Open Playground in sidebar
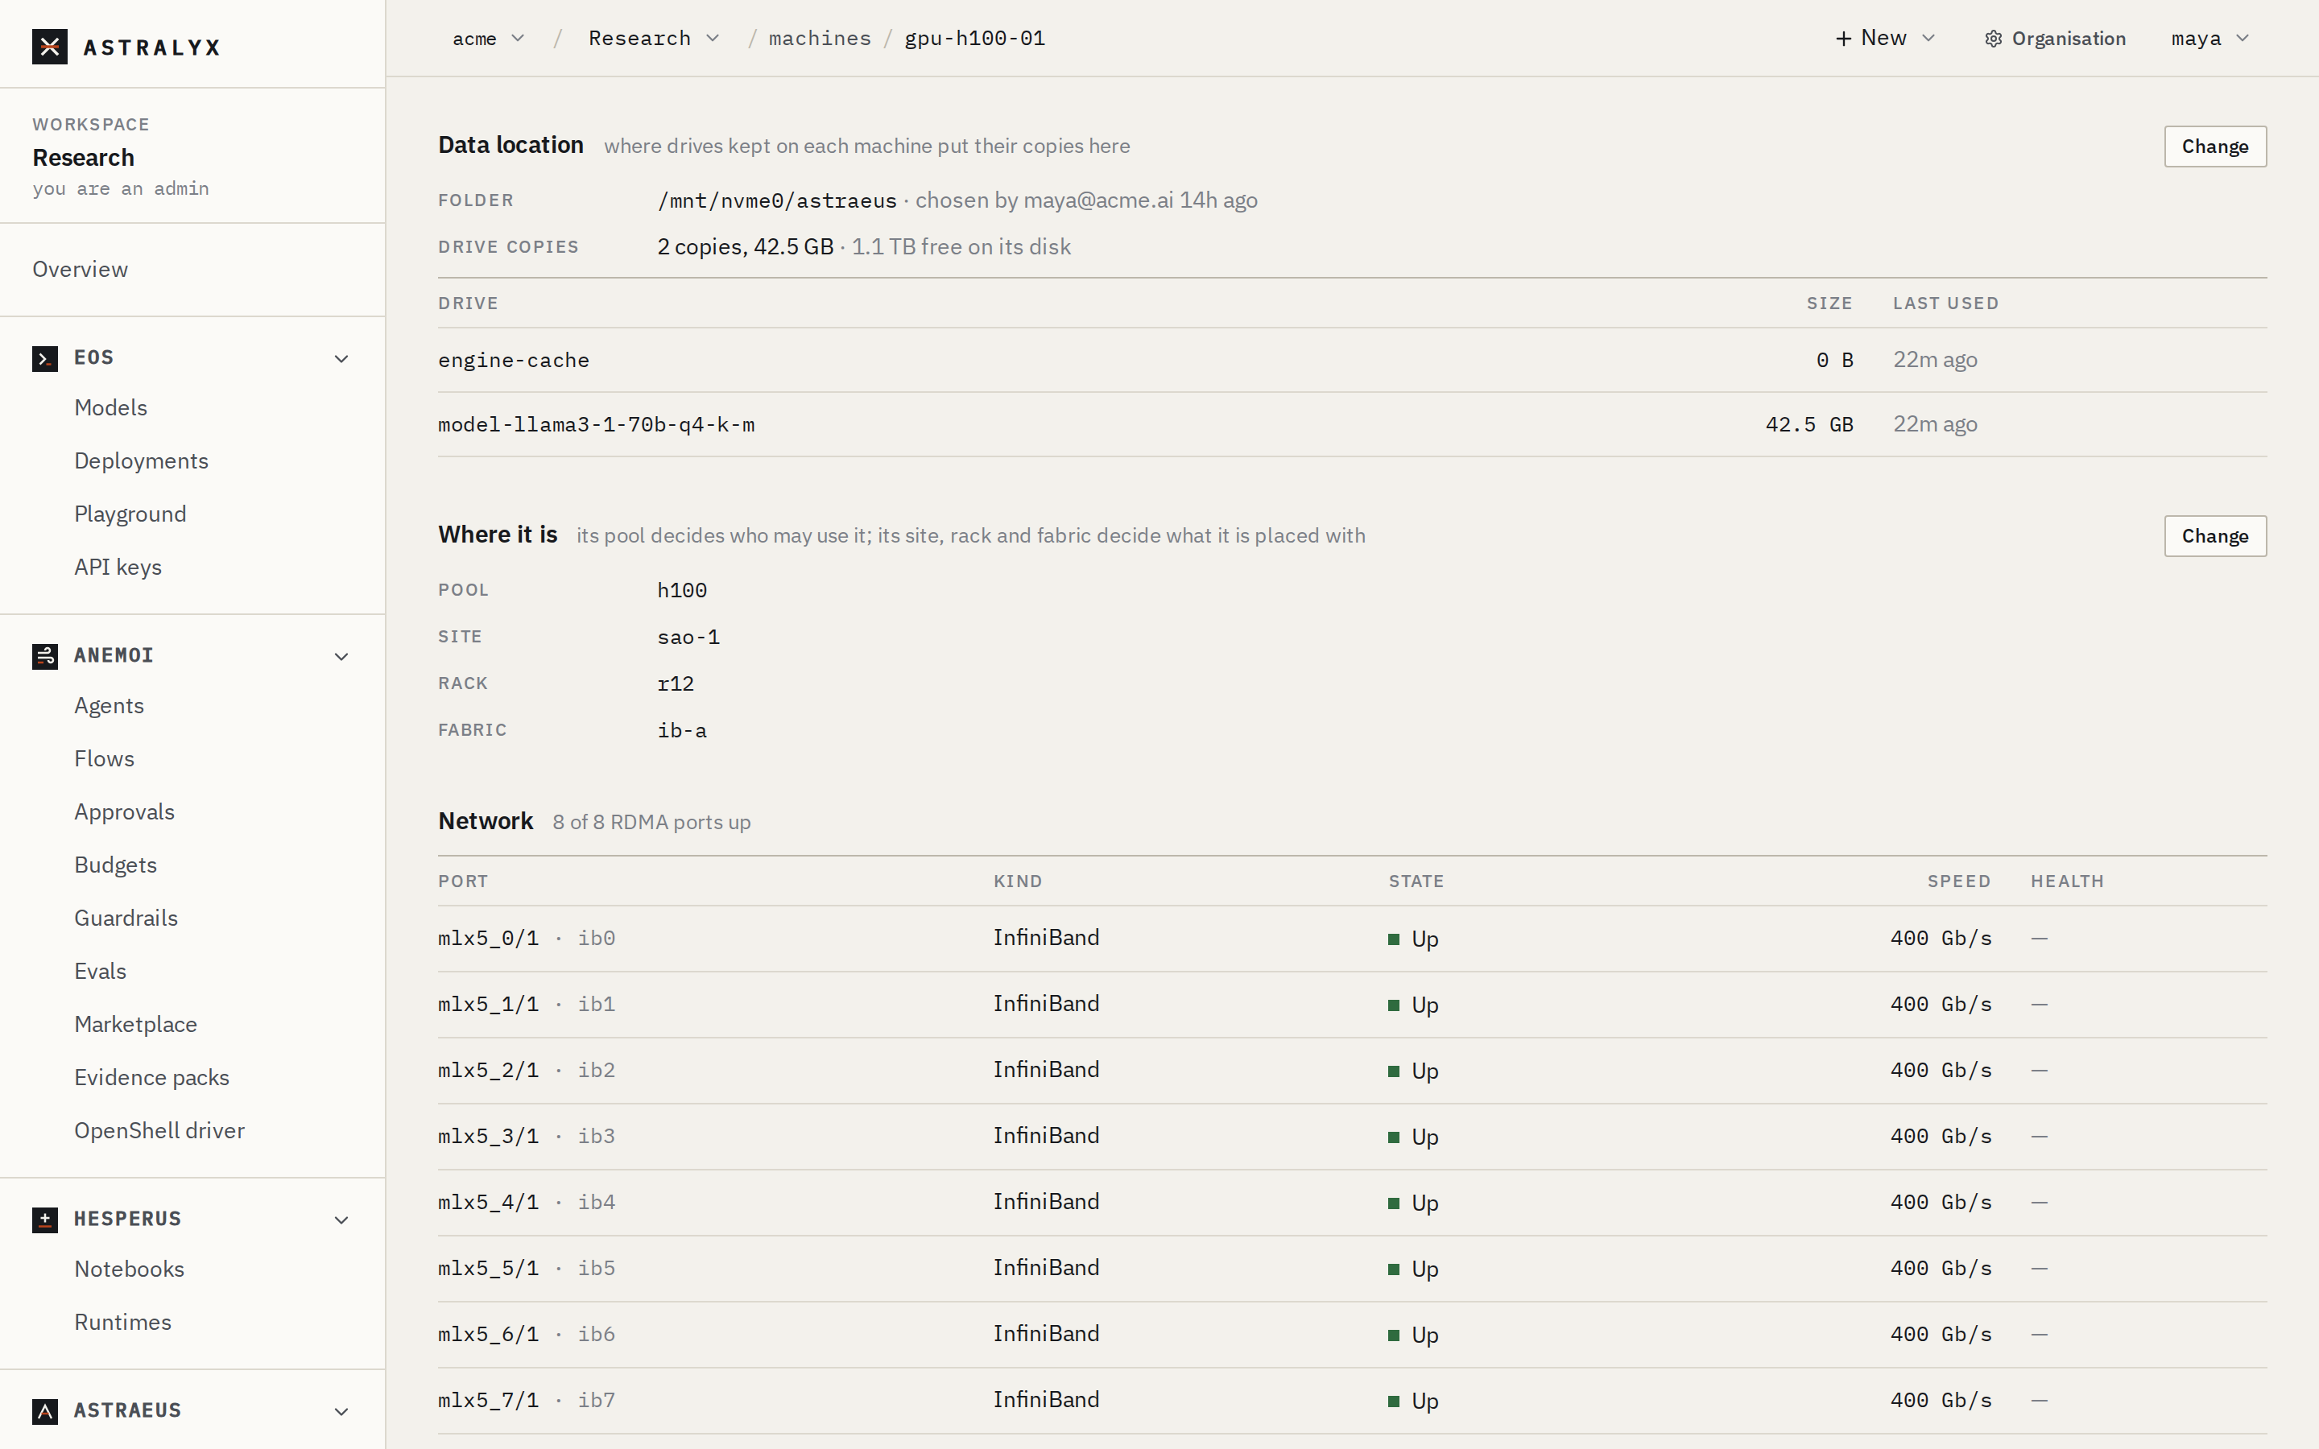 [x=130, y=514]
